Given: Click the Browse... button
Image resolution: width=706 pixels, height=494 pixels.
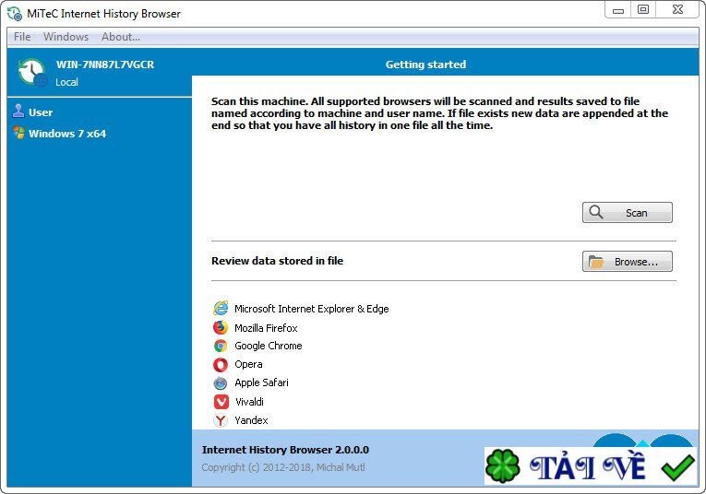Looking at the screenshot, I should [628, 262].
